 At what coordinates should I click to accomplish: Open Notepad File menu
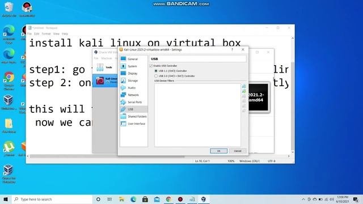[29, 34]
